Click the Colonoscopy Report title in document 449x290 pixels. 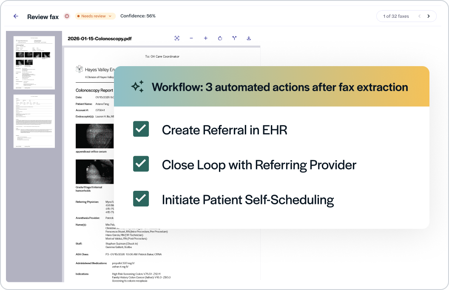[x=94, y=90]
